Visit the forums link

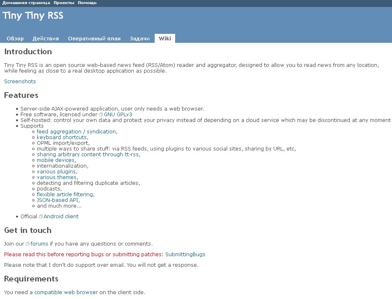point(39,244)
